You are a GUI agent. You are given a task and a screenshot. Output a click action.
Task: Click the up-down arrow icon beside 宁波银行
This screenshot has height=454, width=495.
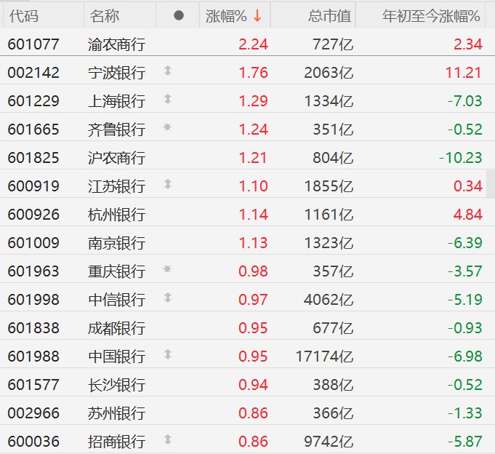pos(169,71)
